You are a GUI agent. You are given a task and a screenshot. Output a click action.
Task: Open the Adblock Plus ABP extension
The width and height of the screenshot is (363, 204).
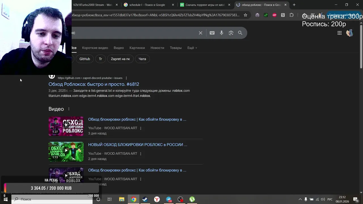click(x=274, y=15)
